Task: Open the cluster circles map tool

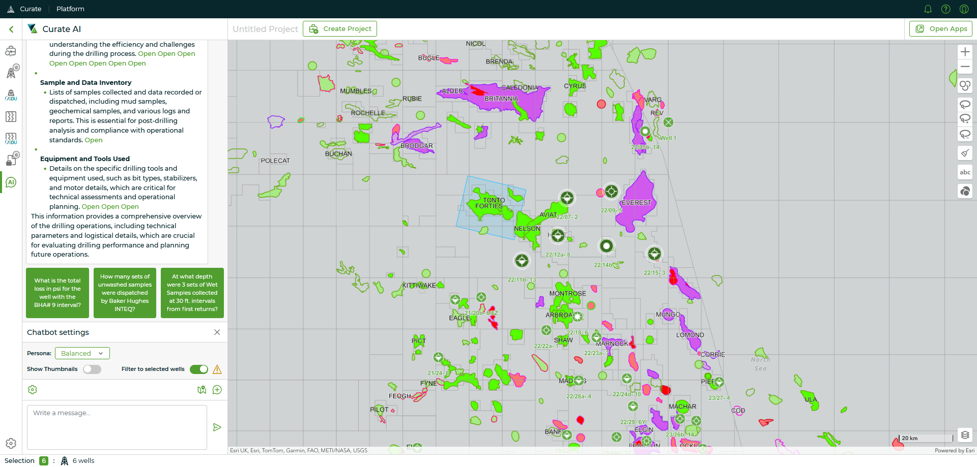Action: pos(965,191)
